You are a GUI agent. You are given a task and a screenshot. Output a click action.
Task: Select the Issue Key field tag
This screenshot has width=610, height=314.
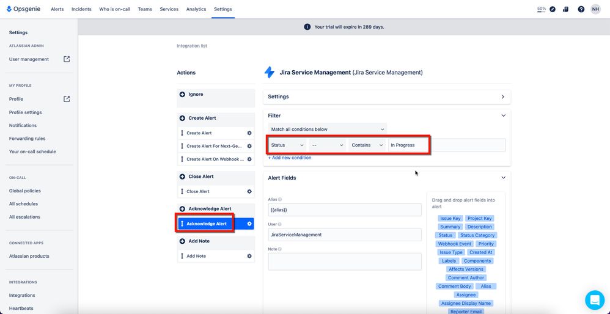click(450, 219)
